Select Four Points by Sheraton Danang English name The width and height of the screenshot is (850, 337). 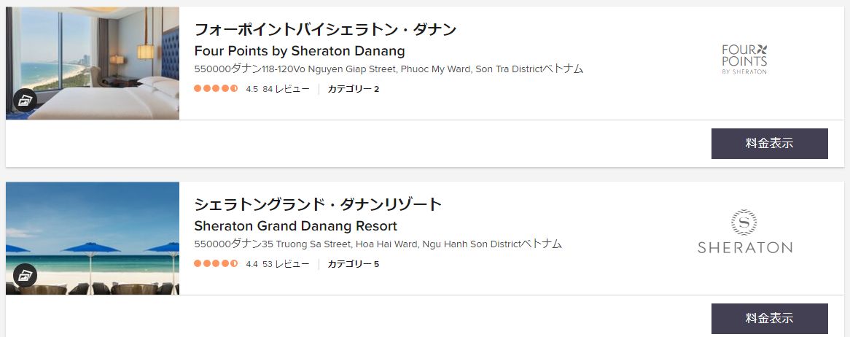point(299,51)
